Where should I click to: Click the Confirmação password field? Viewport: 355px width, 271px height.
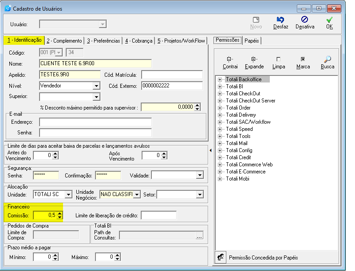[x=108, y=175]
